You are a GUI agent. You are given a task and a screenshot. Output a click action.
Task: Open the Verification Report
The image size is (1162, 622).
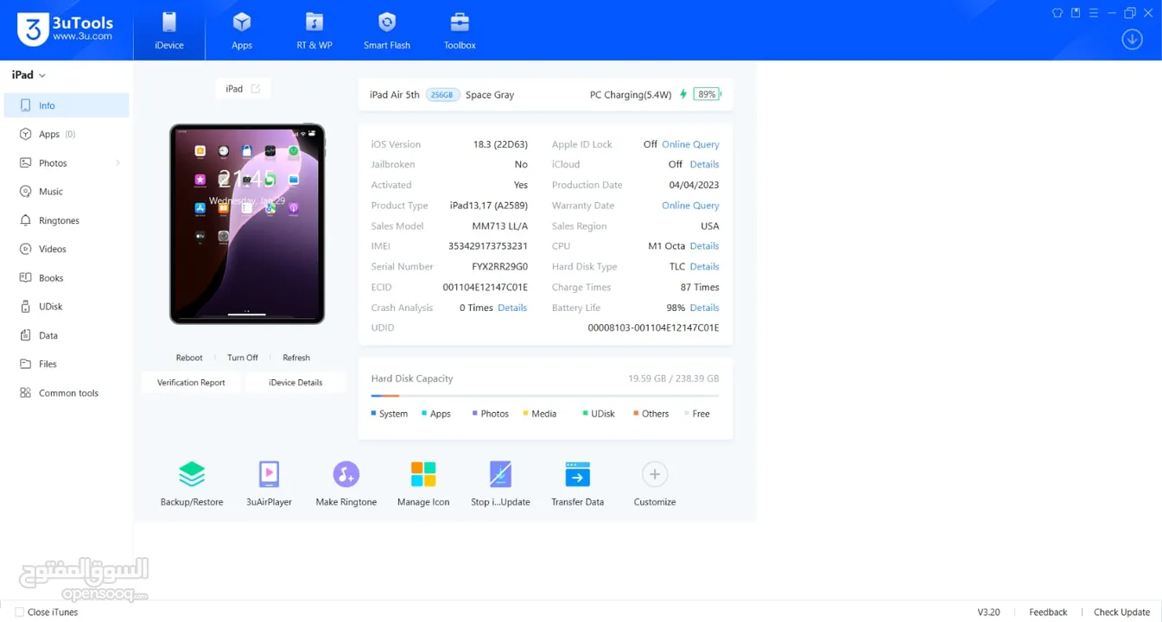[x=191, y=383]
